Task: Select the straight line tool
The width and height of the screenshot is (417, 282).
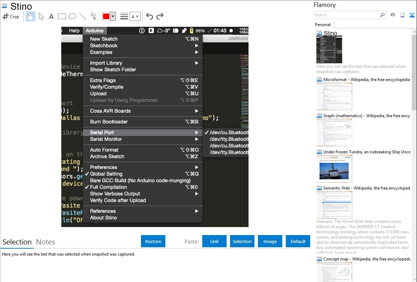Action: coord(83,16)
